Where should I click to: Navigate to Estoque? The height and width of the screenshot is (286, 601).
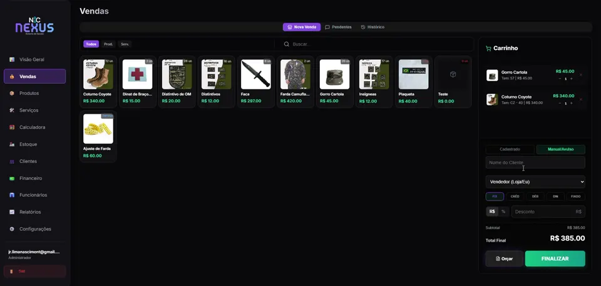pos(34,144)
